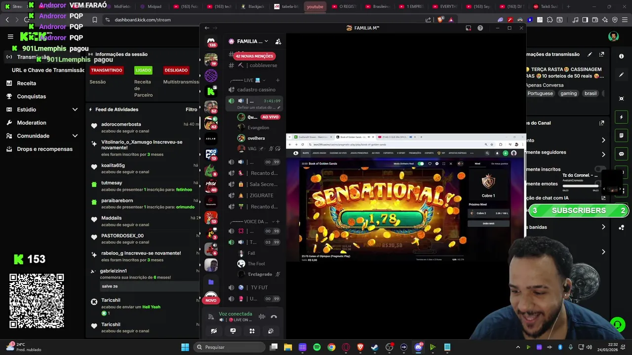The image size is (632, 355).
Task: Open the Discord activities icon
Action: [x=252, y=331]
